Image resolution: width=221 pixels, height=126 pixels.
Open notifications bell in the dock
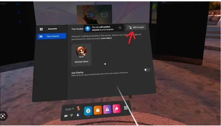[78, 115]
